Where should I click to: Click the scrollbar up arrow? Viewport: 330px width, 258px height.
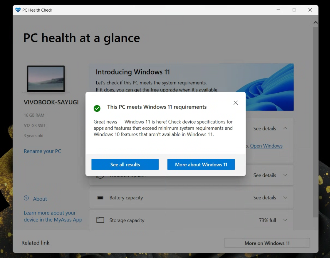click(315, 23)
